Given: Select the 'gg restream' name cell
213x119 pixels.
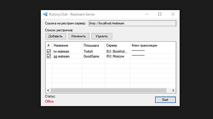Looking at the screenshot, I should [x=62, y=56].
